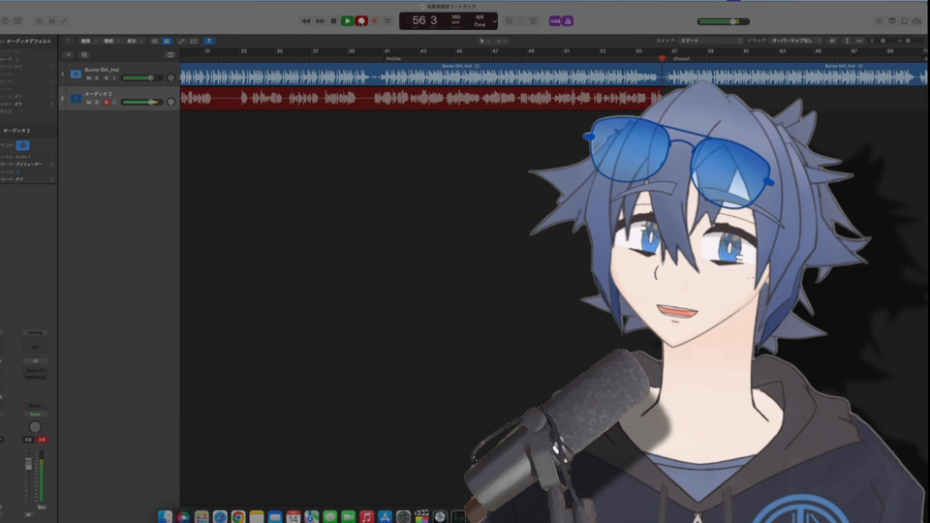Click the playhead marker in the ruler

click(662, 58)
